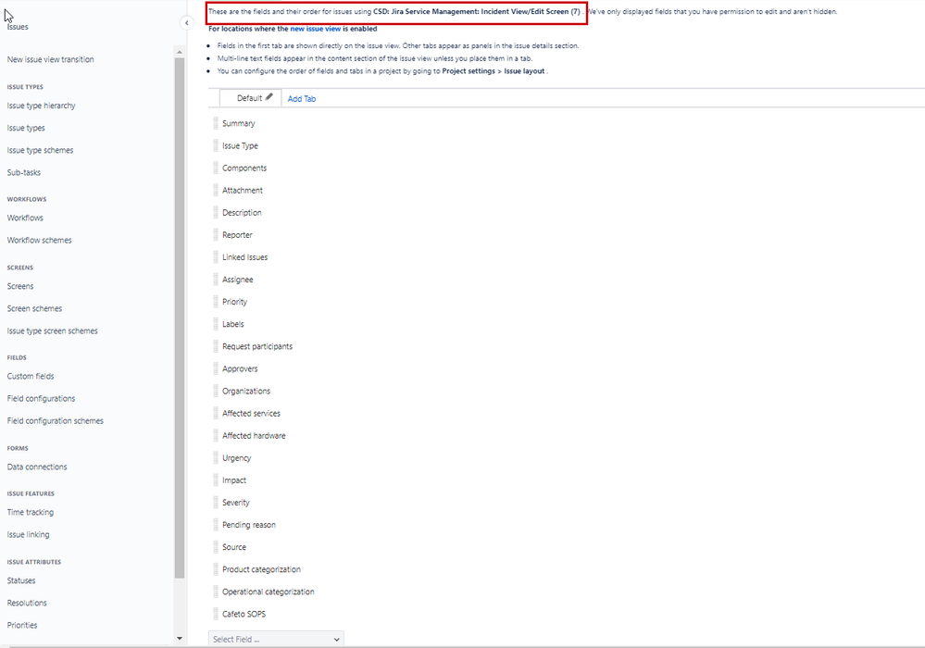Screen dimensions: 925x648
Task: Click the drag handle beside Issue Type field
Action: click(x=216, y=145)
